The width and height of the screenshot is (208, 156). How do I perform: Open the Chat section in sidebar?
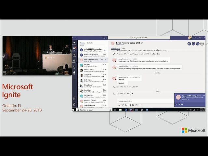74,49
